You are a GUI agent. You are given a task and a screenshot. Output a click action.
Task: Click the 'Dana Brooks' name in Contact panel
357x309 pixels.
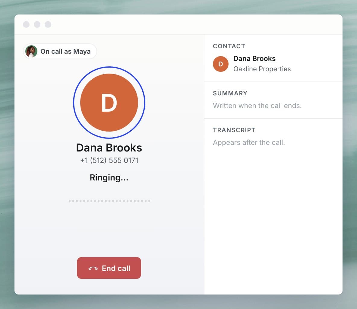pyautogui.click(x=254, y=59)
